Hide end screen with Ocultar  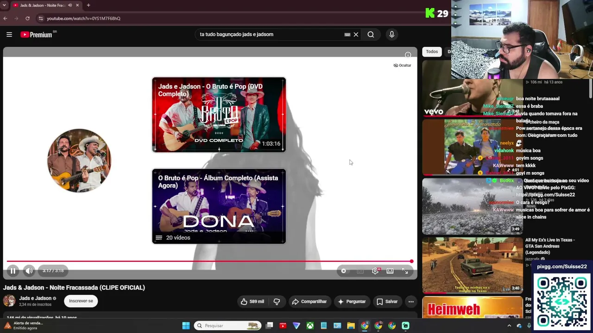coord(402,65)
